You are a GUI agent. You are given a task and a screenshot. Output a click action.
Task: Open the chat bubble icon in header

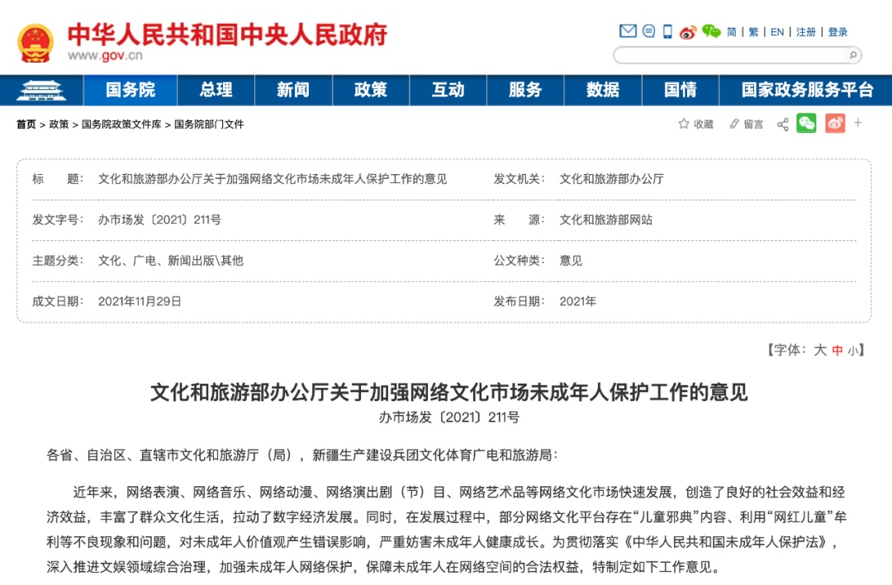click(x=648, y=31)
